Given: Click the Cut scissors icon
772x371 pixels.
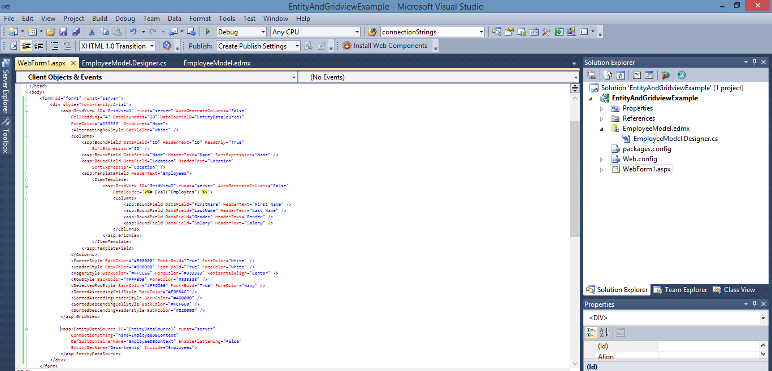Looking at the screenshot, I should 92,32.
